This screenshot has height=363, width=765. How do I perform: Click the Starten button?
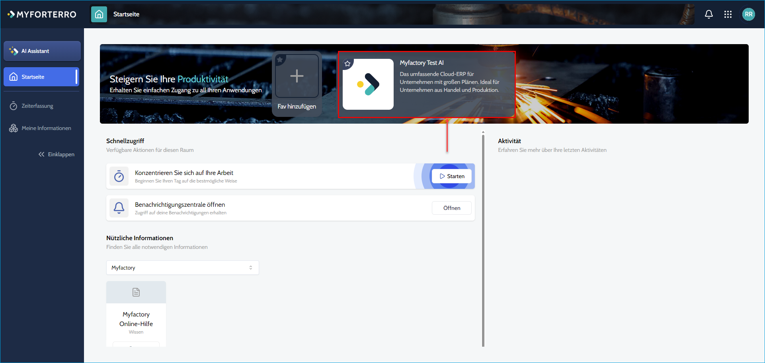tap(452, 176)
